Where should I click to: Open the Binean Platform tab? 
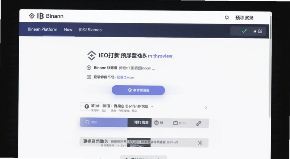point(42,29)
